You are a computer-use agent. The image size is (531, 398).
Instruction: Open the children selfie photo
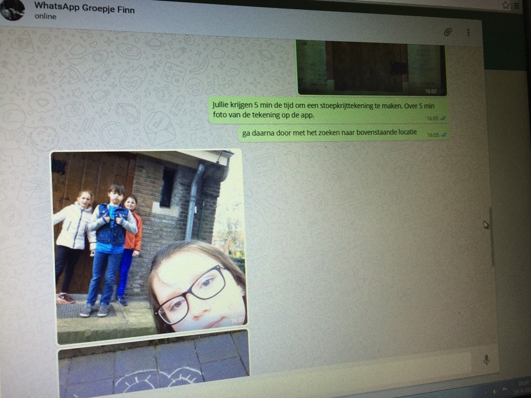[x=150, y=247]
